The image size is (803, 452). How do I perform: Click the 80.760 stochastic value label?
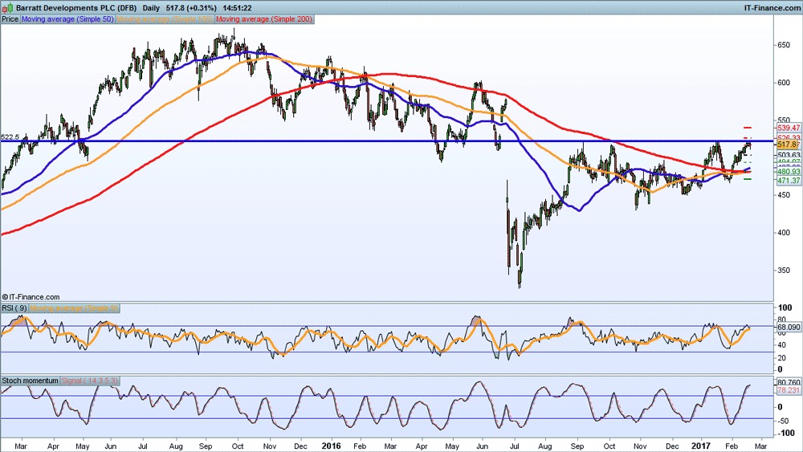(789, 382)
